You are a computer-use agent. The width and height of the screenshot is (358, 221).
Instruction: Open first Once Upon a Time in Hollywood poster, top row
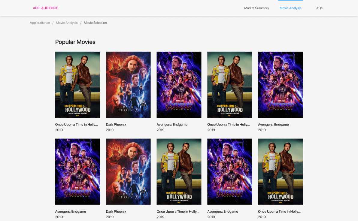click(x=77, y=84)
